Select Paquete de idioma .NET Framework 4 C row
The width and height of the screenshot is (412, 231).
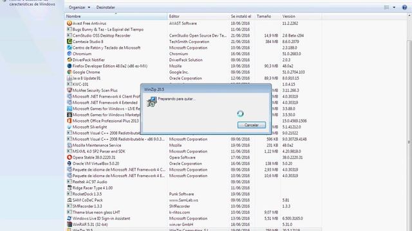coord(193,169)
